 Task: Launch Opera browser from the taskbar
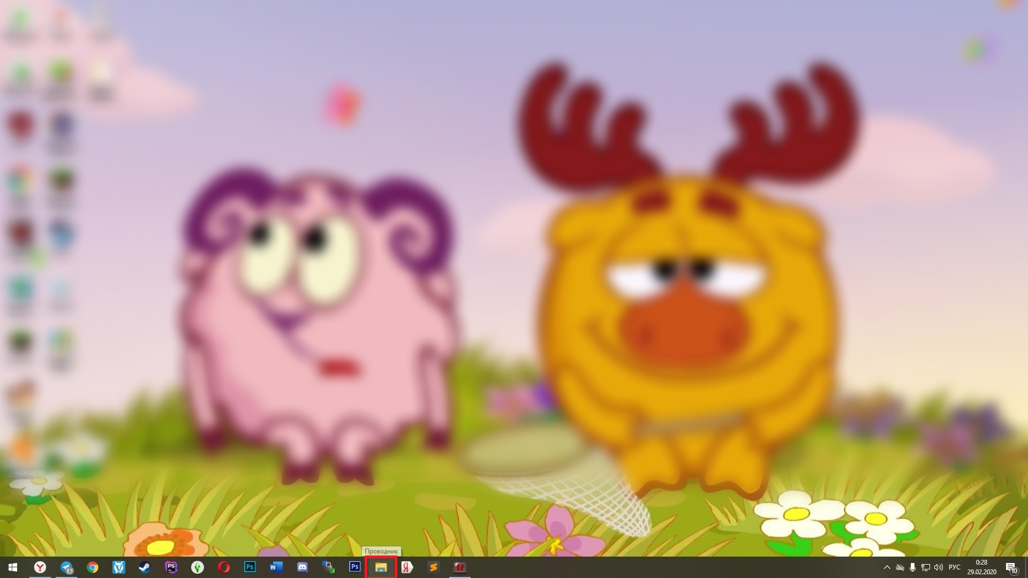(x=224, y=567)
